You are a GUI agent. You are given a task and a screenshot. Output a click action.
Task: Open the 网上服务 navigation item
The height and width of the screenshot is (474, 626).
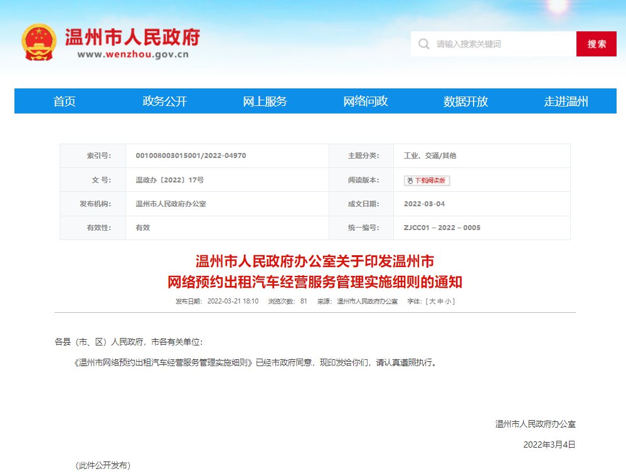(265, 102)
